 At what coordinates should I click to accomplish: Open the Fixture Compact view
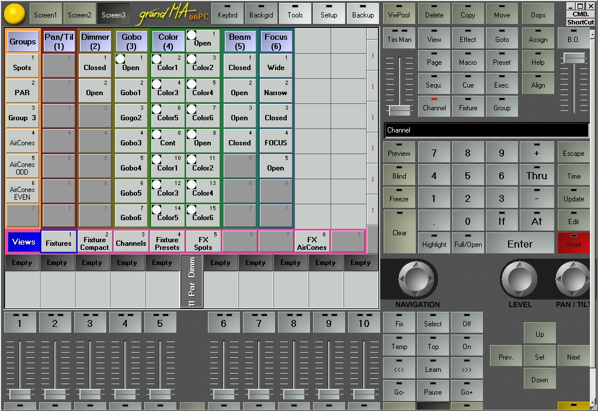(x=95, y=241)
